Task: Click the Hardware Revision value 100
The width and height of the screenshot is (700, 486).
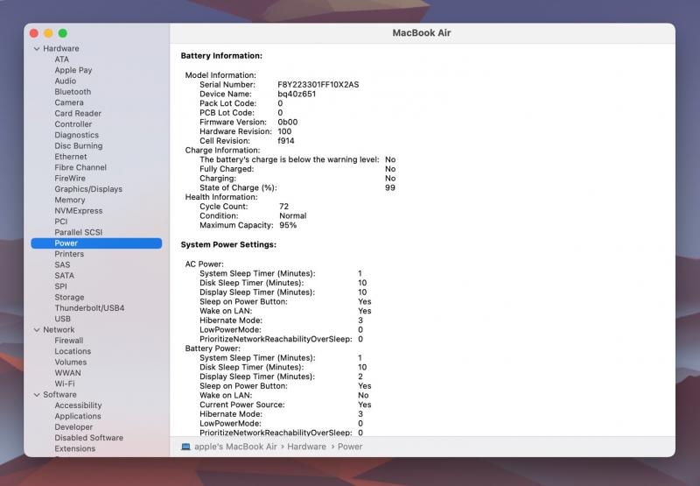Action: click(x=284, y=131)
